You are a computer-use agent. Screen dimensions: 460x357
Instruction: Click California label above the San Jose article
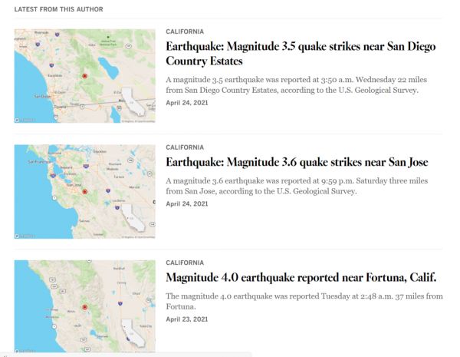pos(185,147)
